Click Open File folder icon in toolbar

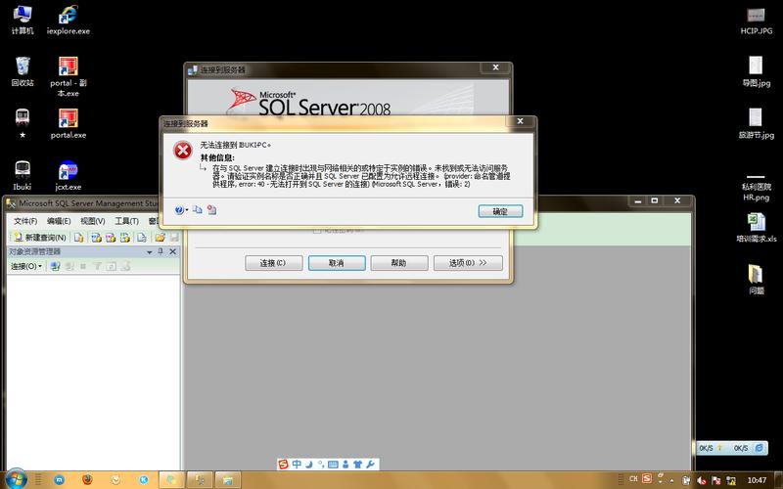click(160, 238)
